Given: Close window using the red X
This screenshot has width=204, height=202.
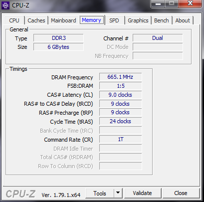Looking at the screenshot, I should [x=190, y=3].
